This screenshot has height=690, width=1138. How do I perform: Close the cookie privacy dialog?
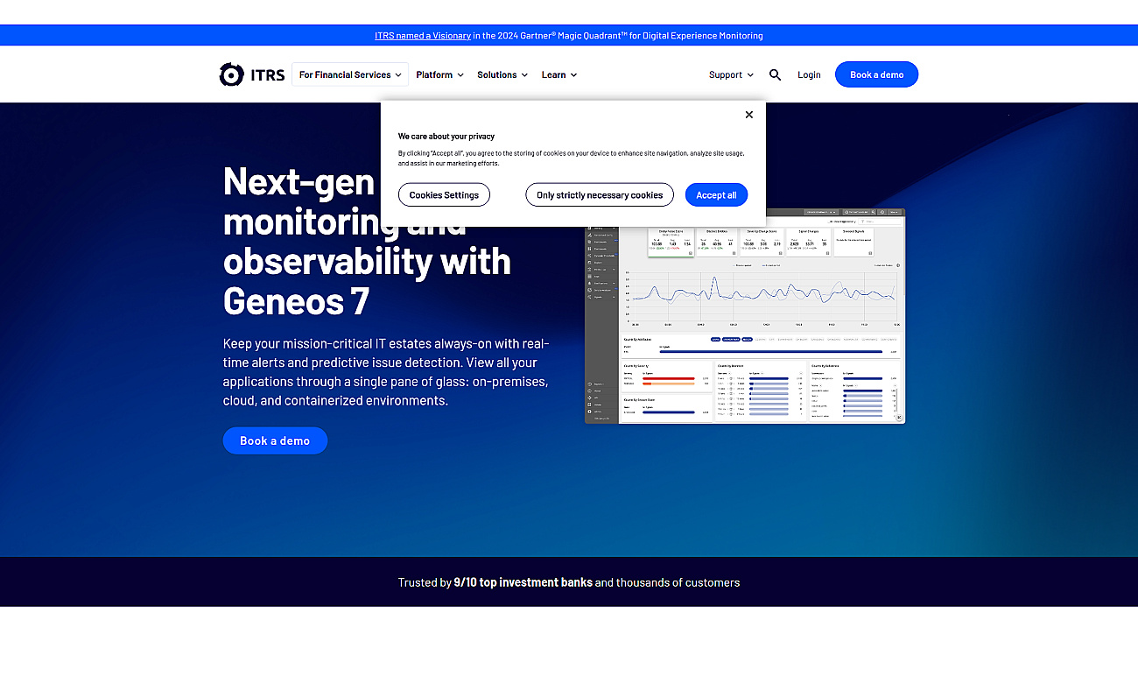pos(748,115)
